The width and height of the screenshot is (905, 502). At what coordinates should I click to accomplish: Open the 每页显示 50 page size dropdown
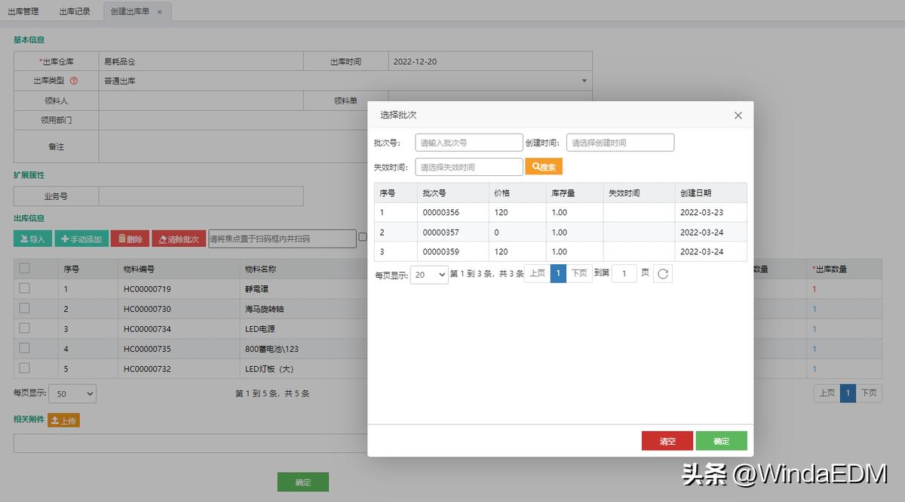(x=72, y=393)
